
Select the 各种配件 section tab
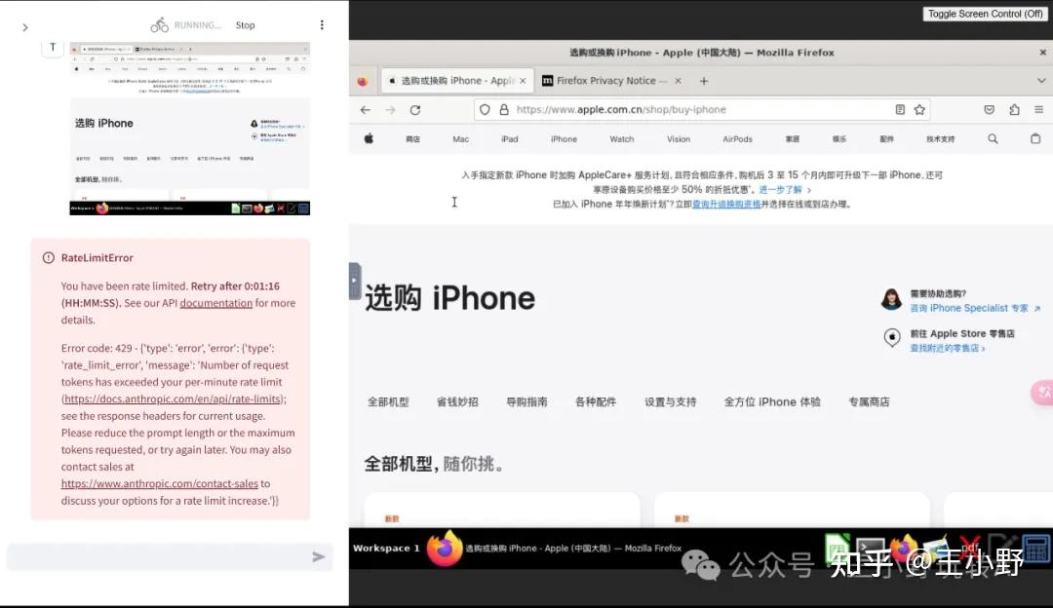pos(596,402)
